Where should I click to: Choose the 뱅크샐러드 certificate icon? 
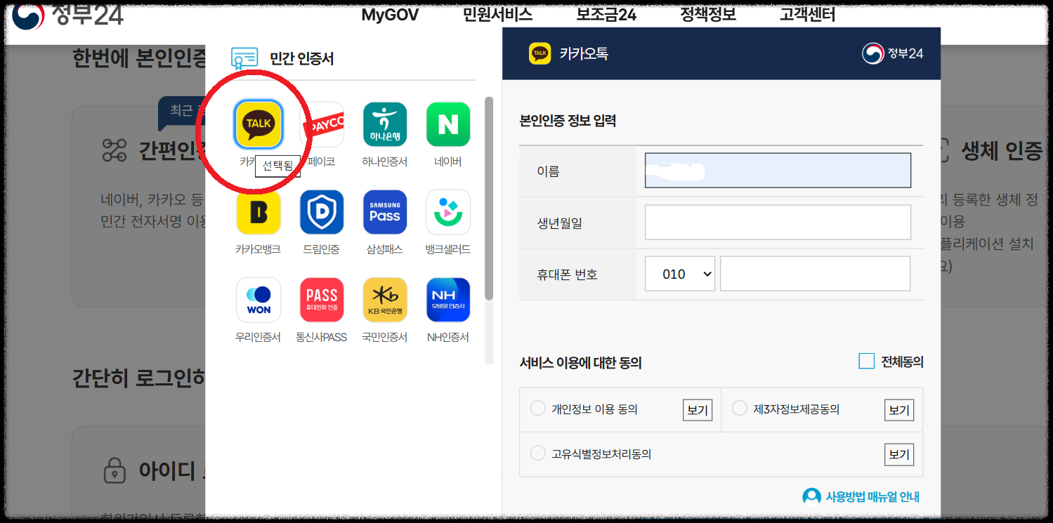[x=448, y=212]
